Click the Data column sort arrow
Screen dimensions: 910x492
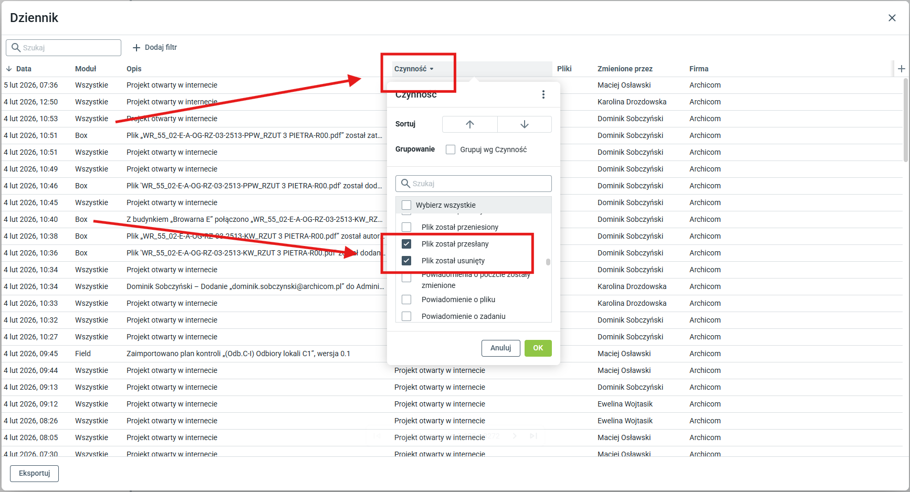9,69
